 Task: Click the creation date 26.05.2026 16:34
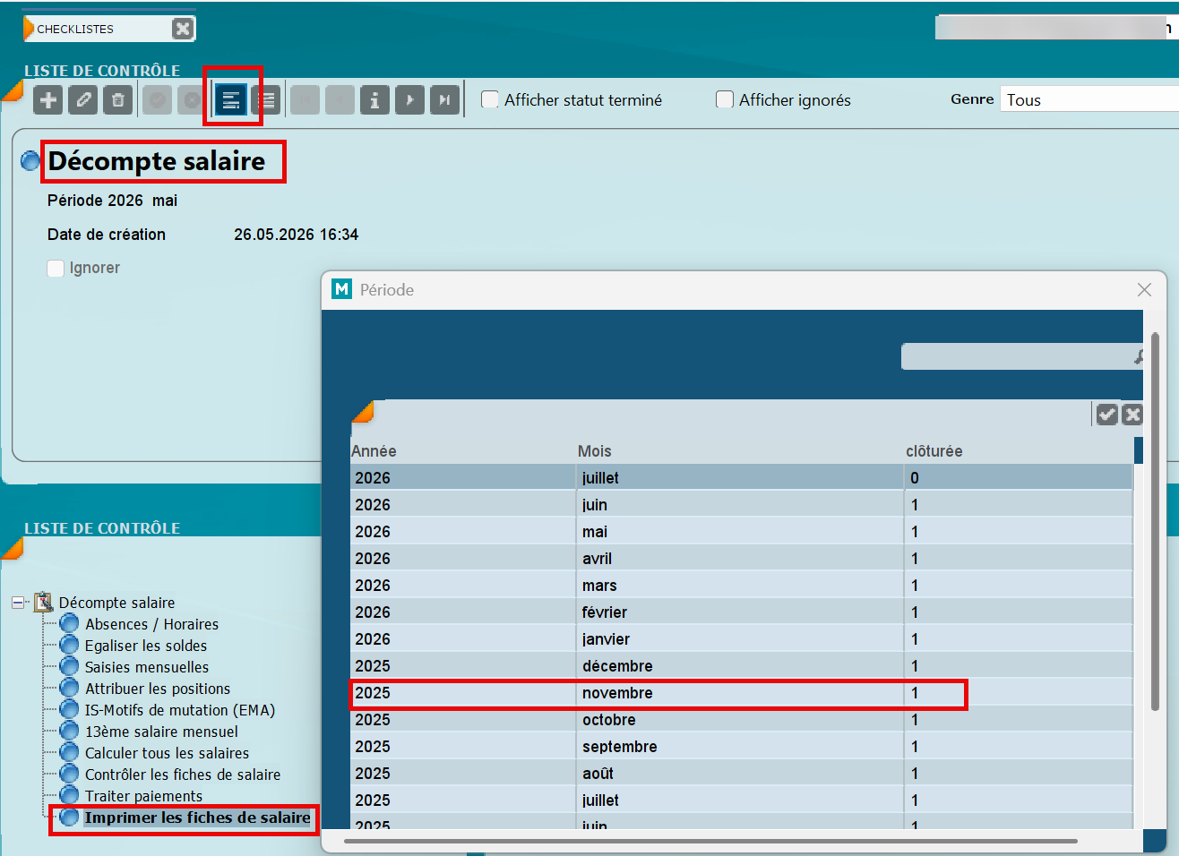pos(297,235)
